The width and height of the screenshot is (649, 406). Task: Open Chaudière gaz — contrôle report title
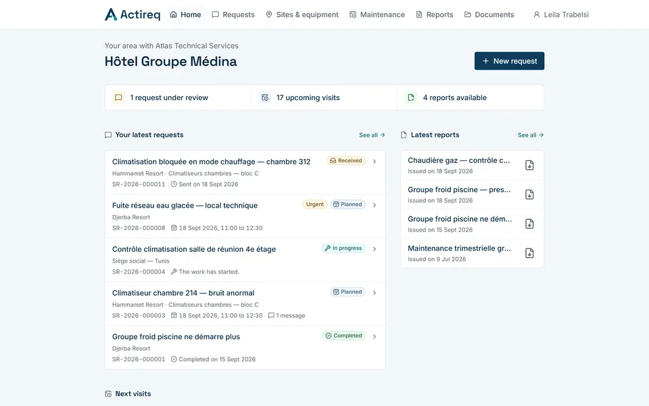click(458, 160)
